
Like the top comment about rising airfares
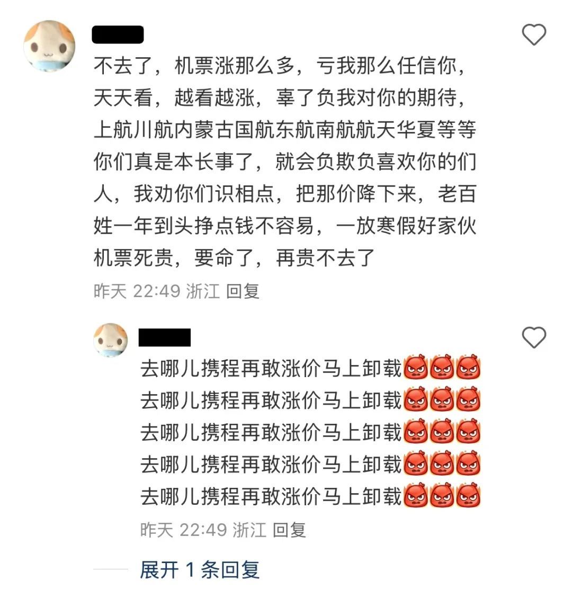534,34
